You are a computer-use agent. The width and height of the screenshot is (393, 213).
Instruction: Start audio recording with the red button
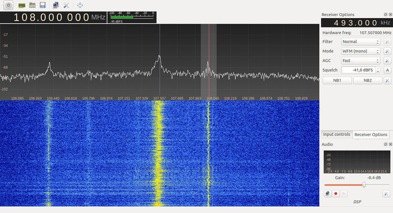pyautogui.click(x=337, y=194)
